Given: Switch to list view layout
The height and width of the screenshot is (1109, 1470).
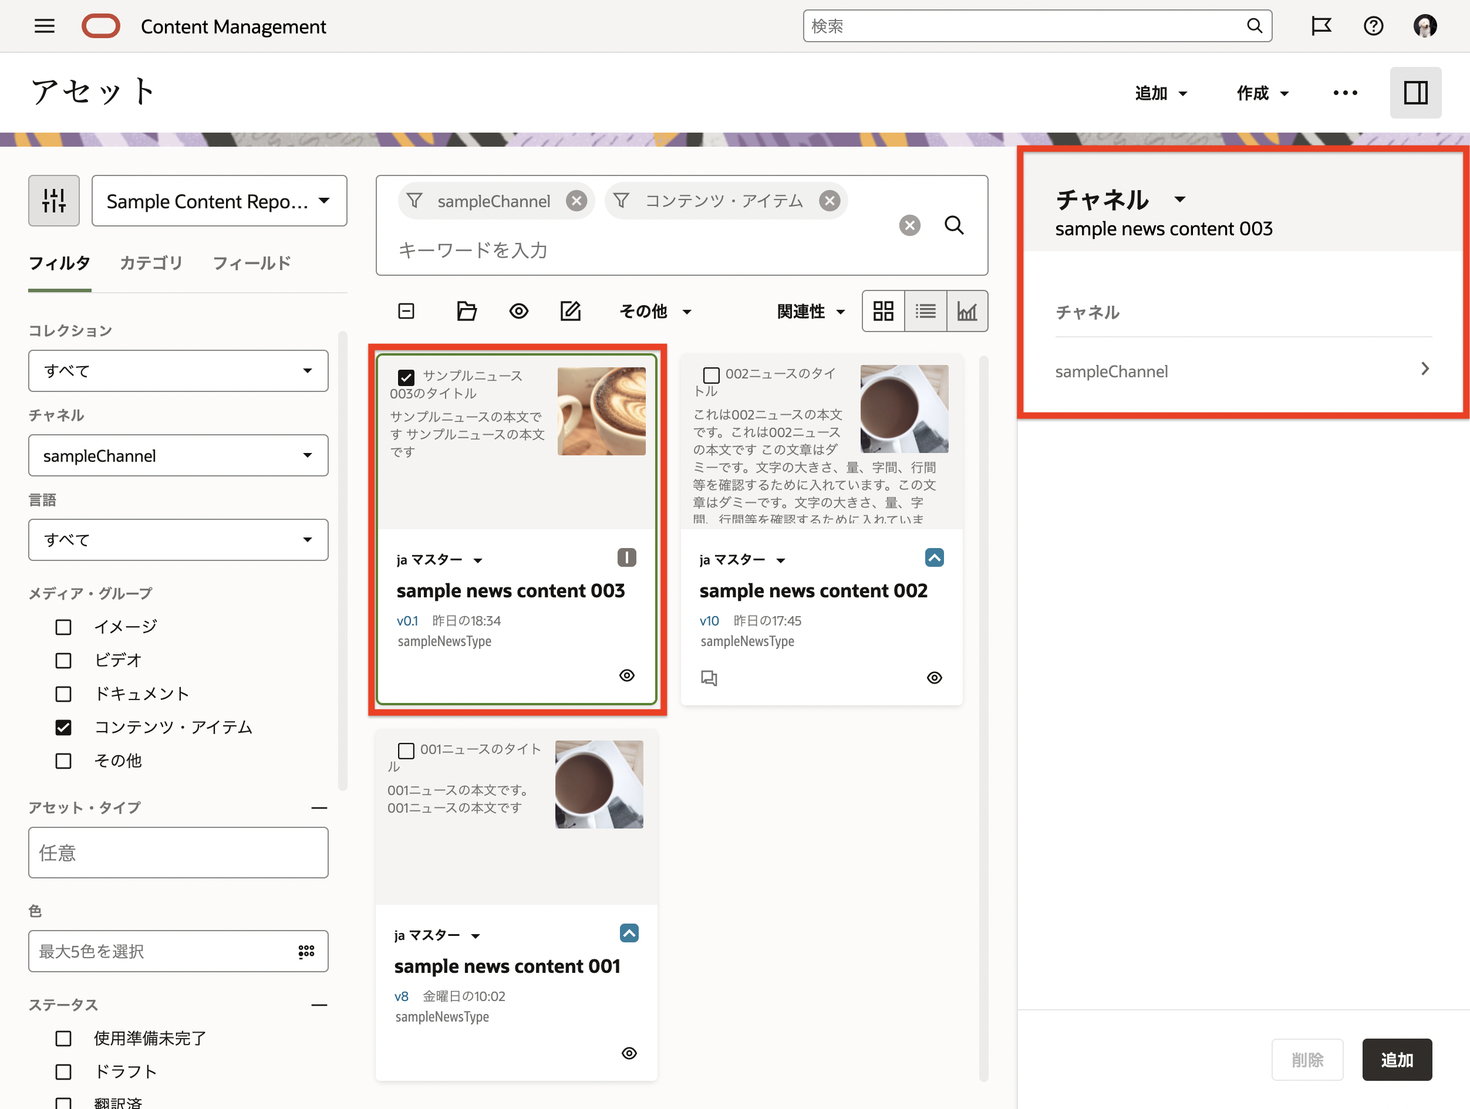Looking at the screenshot, I should point(925,311).
